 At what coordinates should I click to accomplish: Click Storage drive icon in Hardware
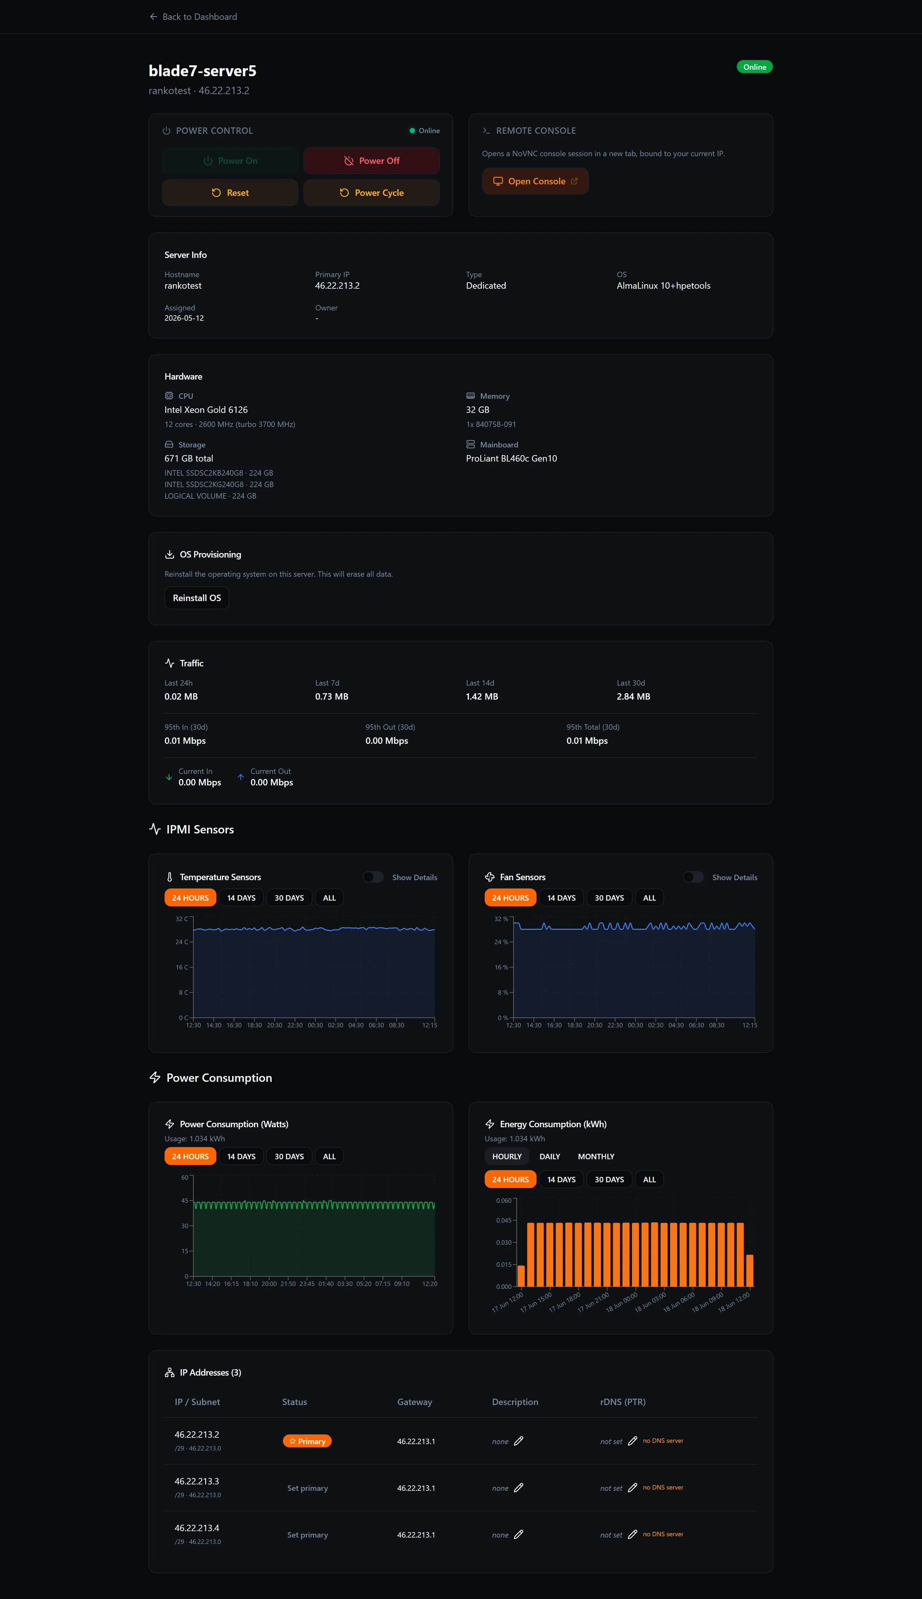point(169,444)
